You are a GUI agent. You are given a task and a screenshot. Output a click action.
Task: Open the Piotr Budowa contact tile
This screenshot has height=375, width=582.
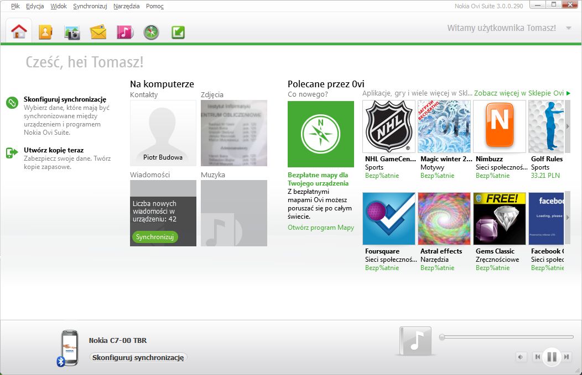point(163,133)
